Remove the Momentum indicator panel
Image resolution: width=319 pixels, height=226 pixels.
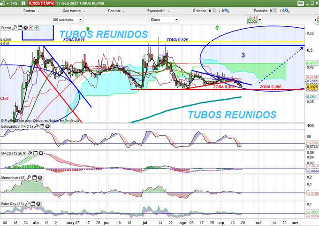click(40, 178)
